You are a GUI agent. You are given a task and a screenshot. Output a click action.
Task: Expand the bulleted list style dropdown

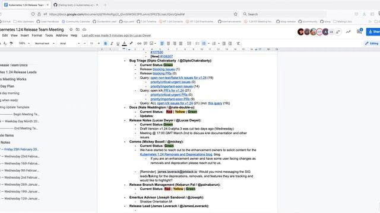tap(208, 43)
